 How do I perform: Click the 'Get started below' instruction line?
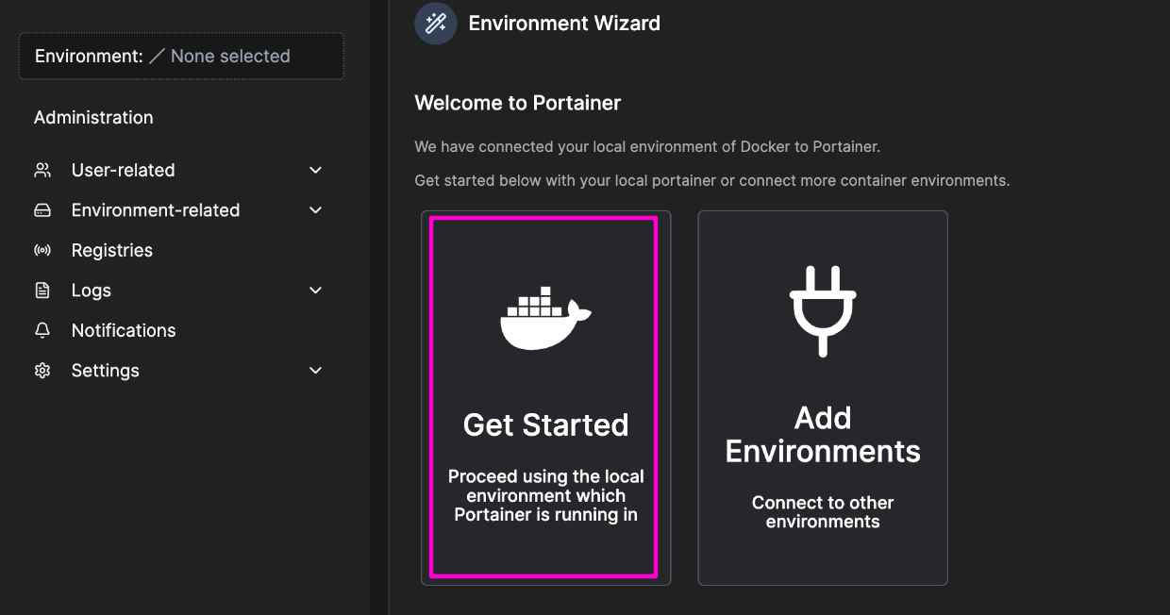[x=712, y=180]
